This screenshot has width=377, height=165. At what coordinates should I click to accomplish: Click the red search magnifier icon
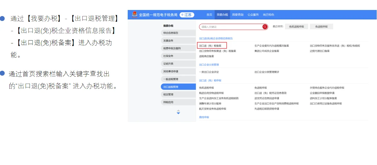point(265,27)
